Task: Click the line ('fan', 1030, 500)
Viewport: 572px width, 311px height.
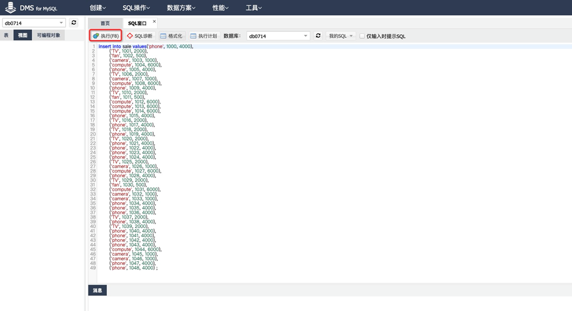Action: point(129,185)
